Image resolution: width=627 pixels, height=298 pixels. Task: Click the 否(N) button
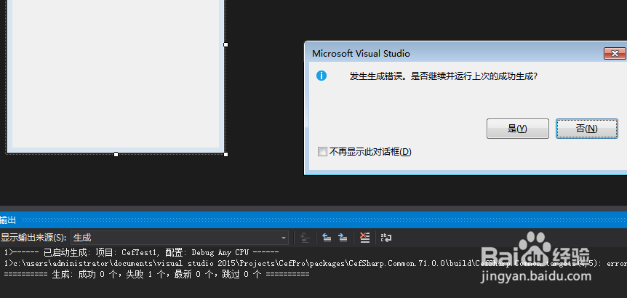tap(586, 129)
